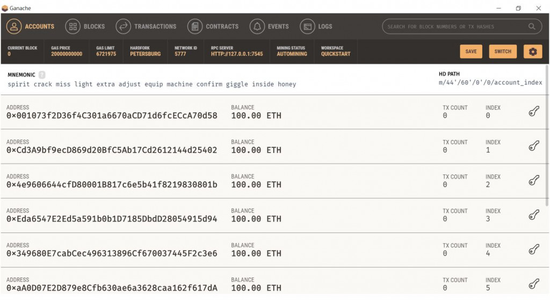The height and width of the screenshot is (300, 550).
Task: Click the Events bell icon
Action: [257, 27]
